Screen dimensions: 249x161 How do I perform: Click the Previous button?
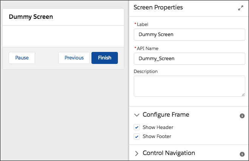[74, 58]
